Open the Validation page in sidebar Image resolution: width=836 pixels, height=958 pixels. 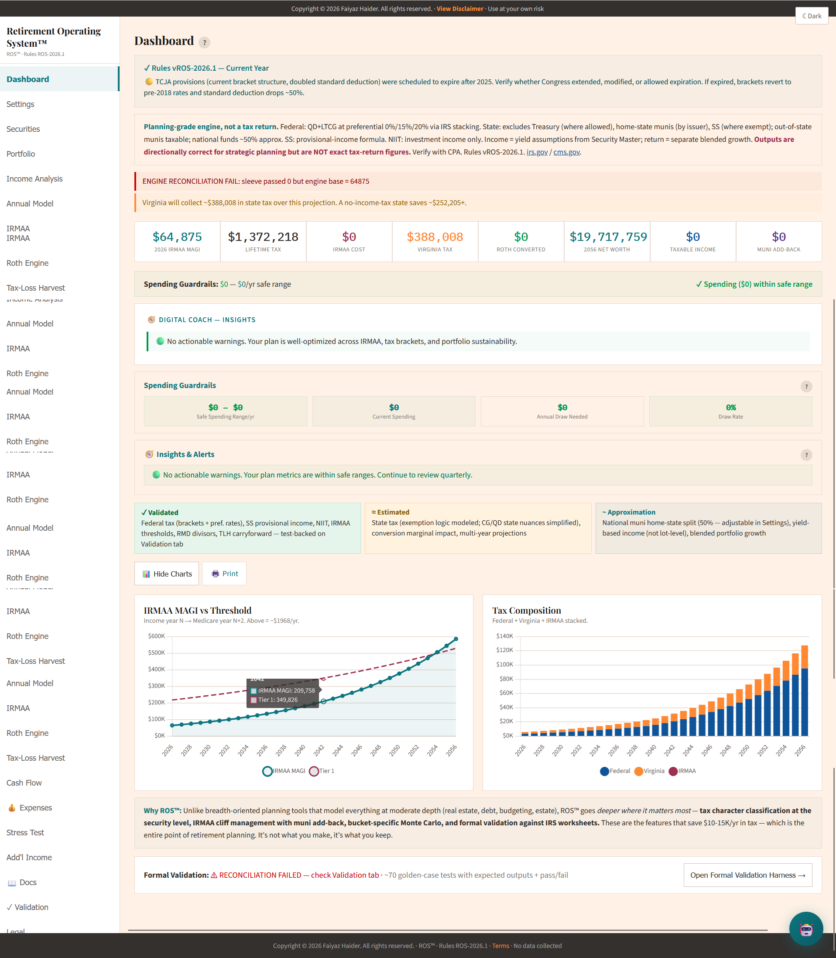point(31,907)
